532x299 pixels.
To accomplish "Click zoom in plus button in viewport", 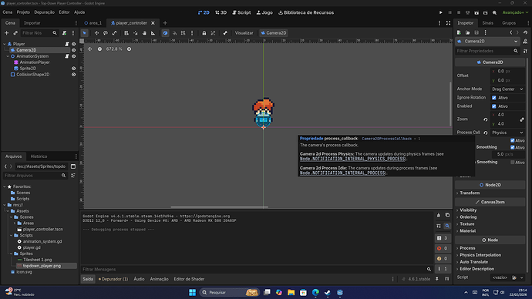I will 129,49.
